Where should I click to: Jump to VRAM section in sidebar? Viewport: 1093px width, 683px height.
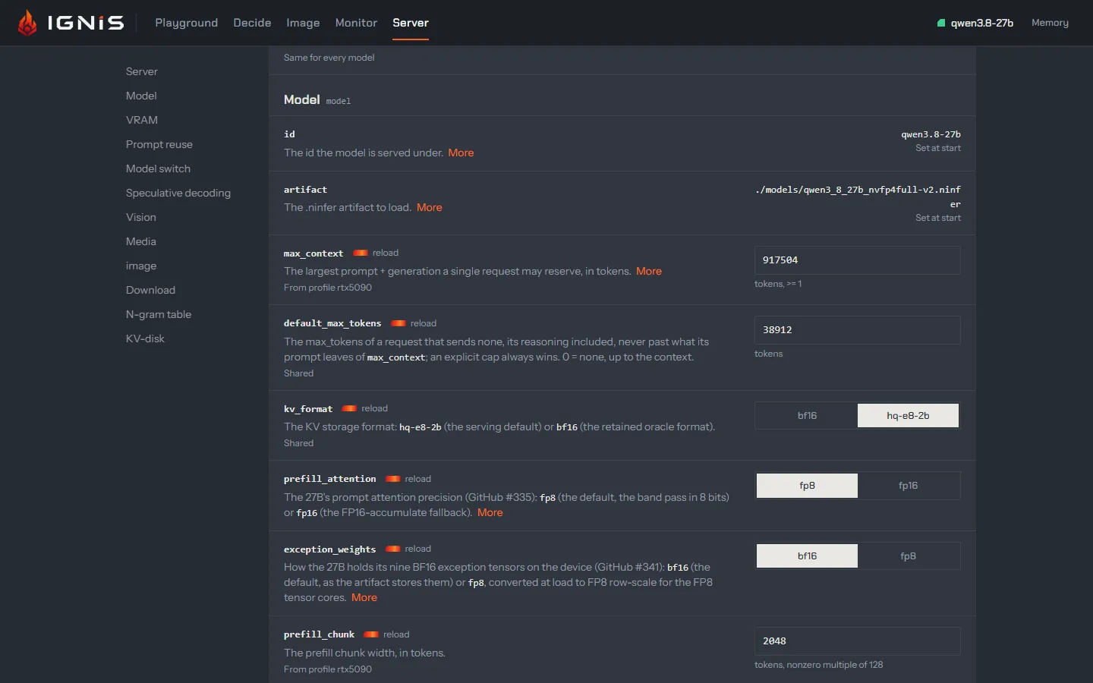point(142,120)
